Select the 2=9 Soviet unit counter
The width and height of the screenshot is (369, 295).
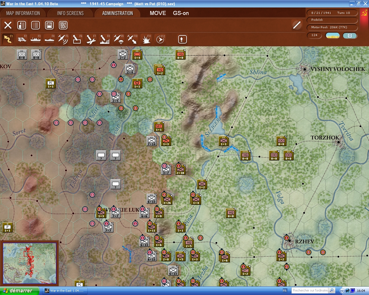(159, 213)
